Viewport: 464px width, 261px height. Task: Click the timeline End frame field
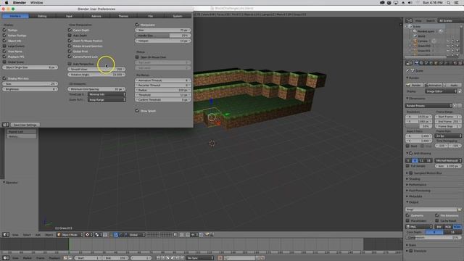click(x=116, y=258)
